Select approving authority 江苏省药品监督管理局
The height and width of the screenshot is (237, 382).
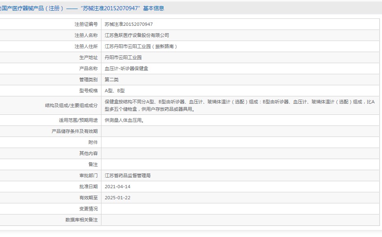(x=128, y=176)
